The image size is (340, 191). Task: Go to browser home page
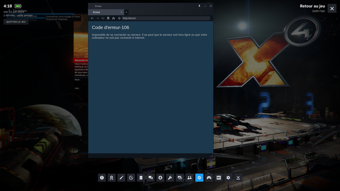point(113,18)
